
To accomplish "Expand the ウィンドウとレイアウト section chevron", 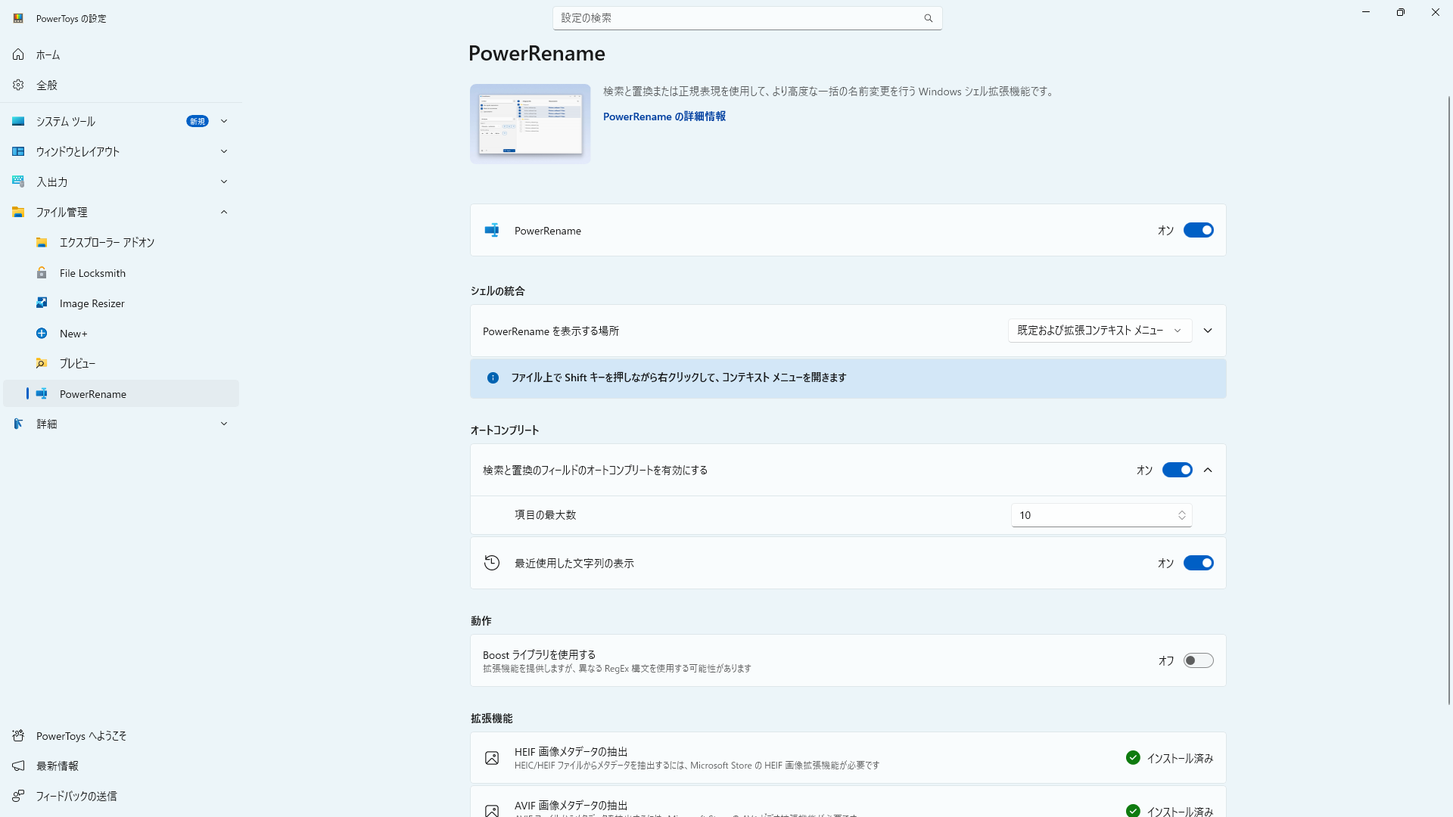I will (x=224, y=151).
